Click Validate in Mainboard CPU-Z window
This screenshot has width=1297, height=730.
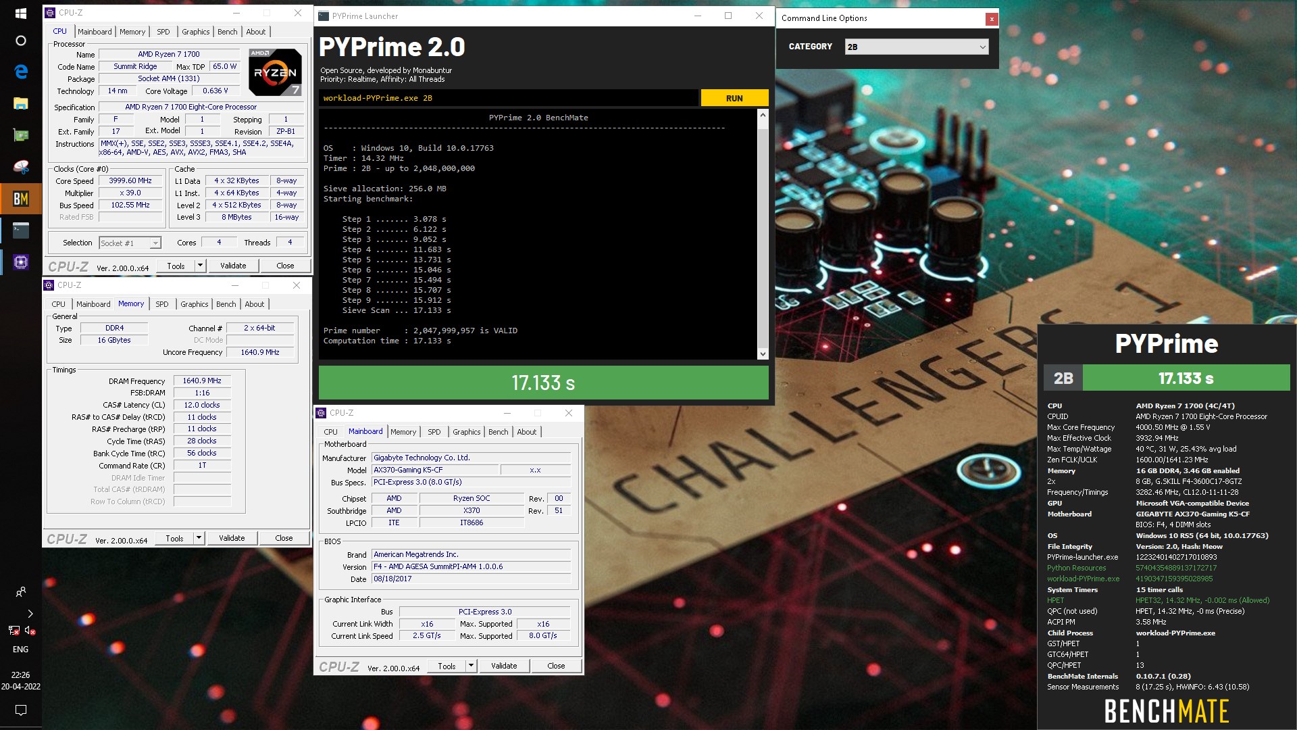click(504, 666)
